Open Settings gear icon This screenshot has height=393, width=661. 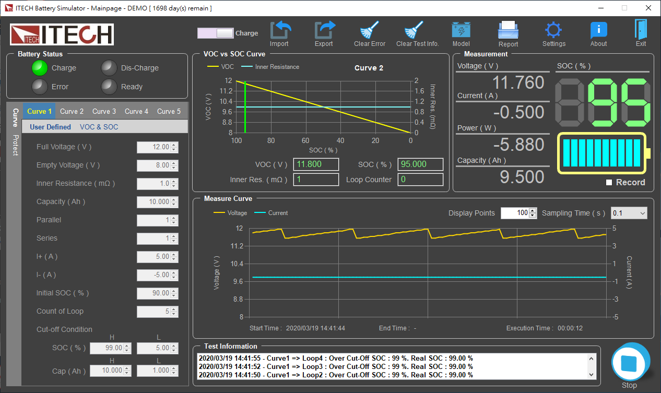(553, 30)
